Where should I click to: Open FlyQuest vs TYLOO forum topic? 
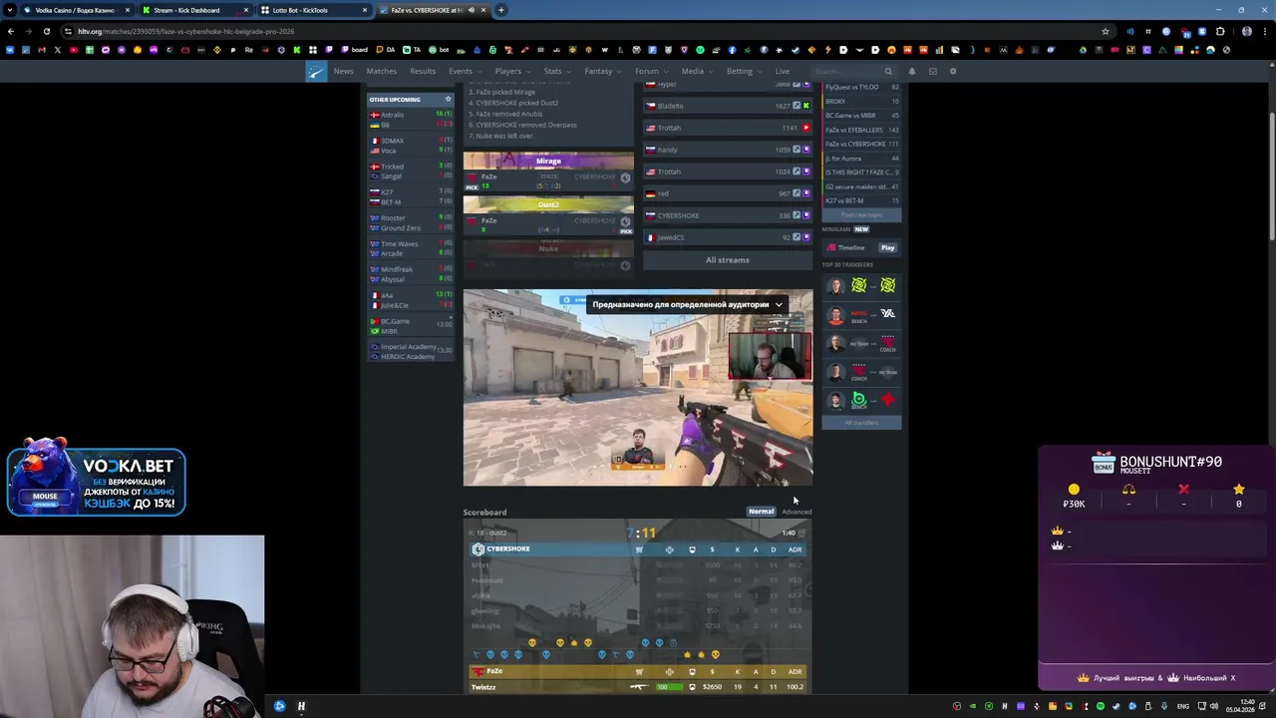862,87
